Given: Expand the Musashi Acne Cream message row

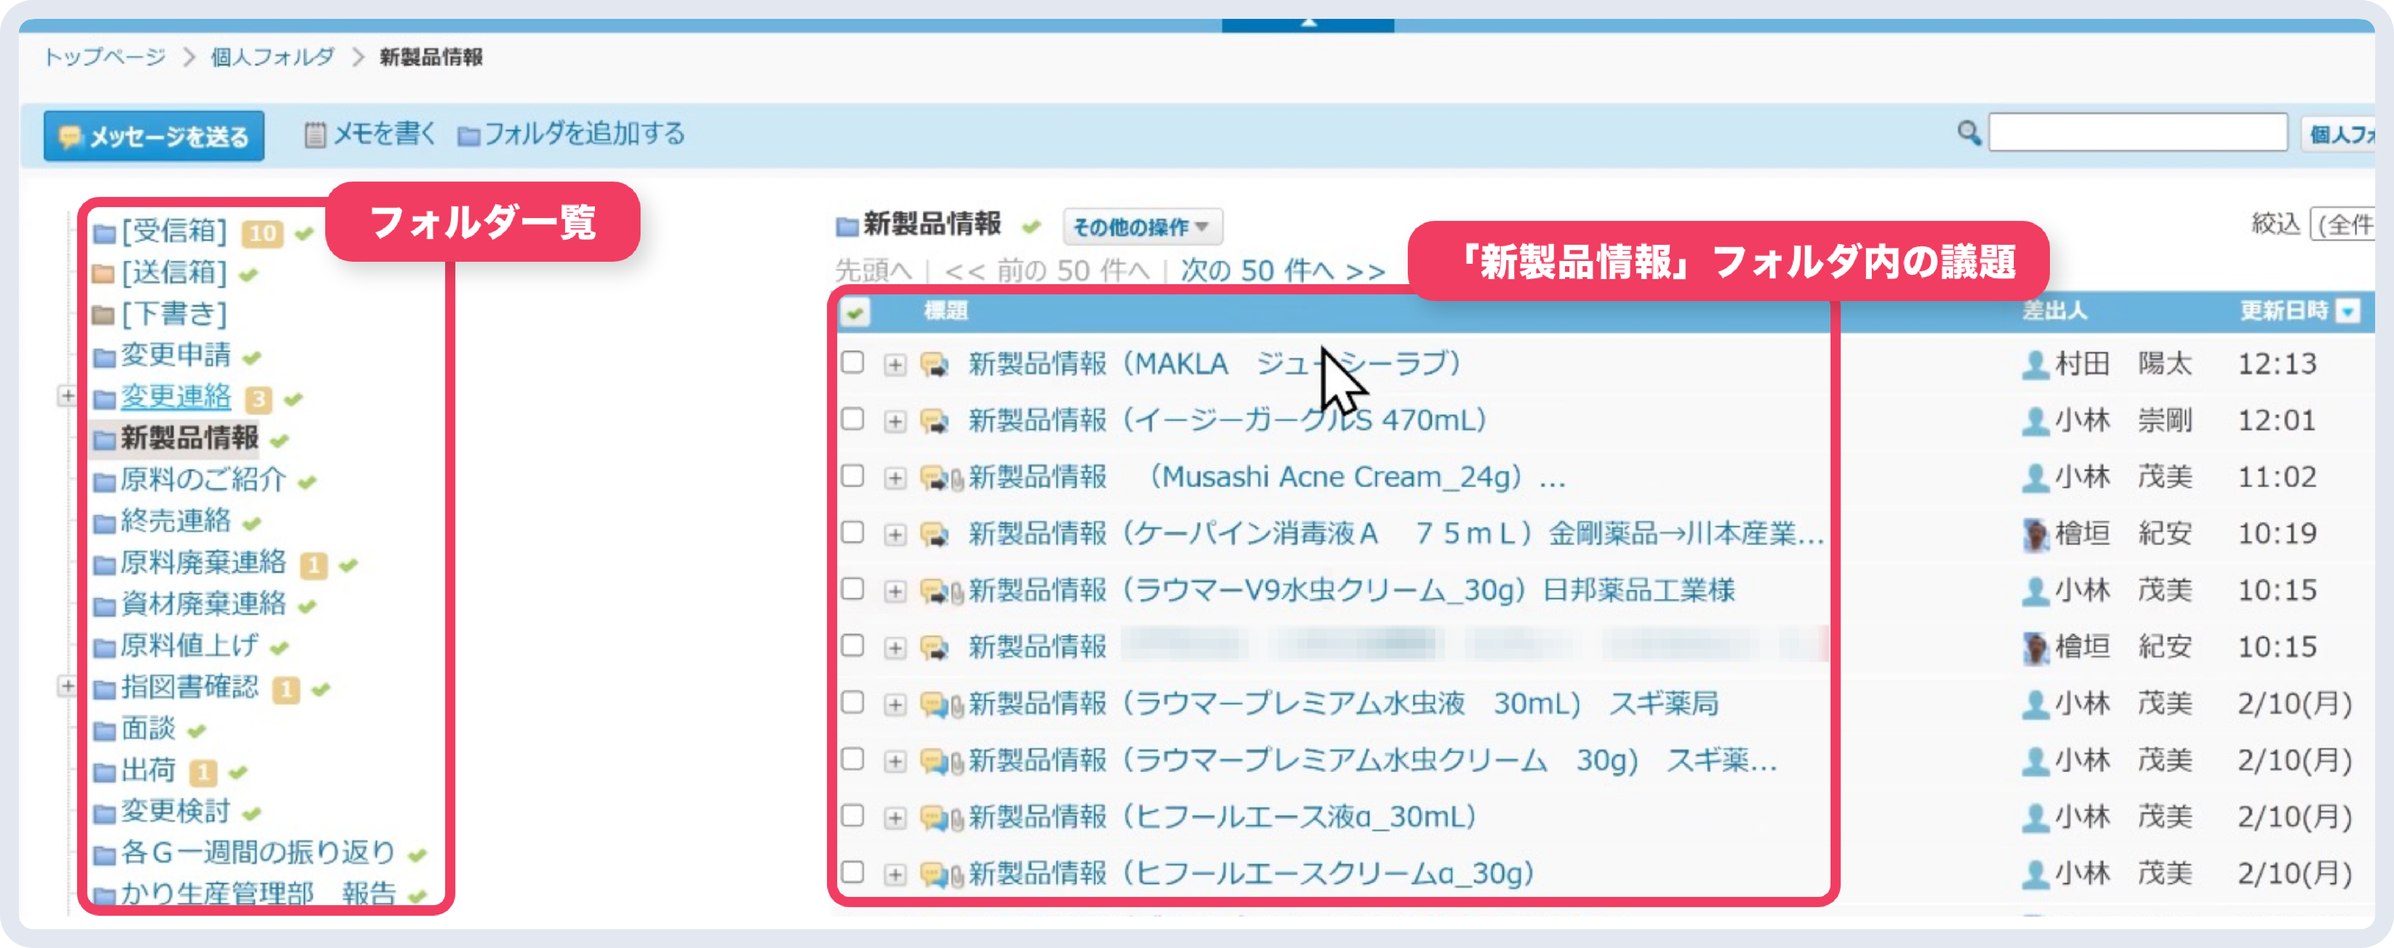Looking at the screenshot, I should 895,478.
